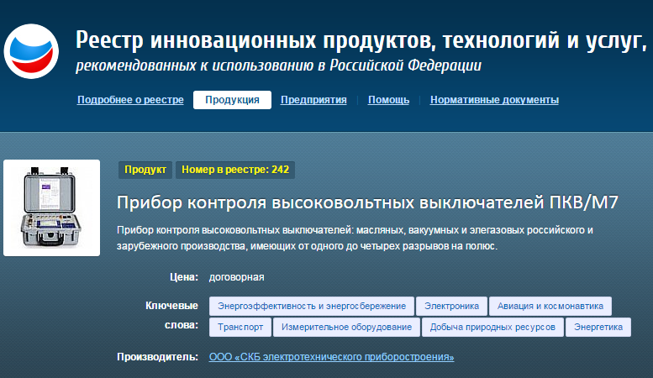653x378 pixels.
Task: Click the subtitle рекомендованных к использованию в Российской Федерации
Action: [279, 66]
